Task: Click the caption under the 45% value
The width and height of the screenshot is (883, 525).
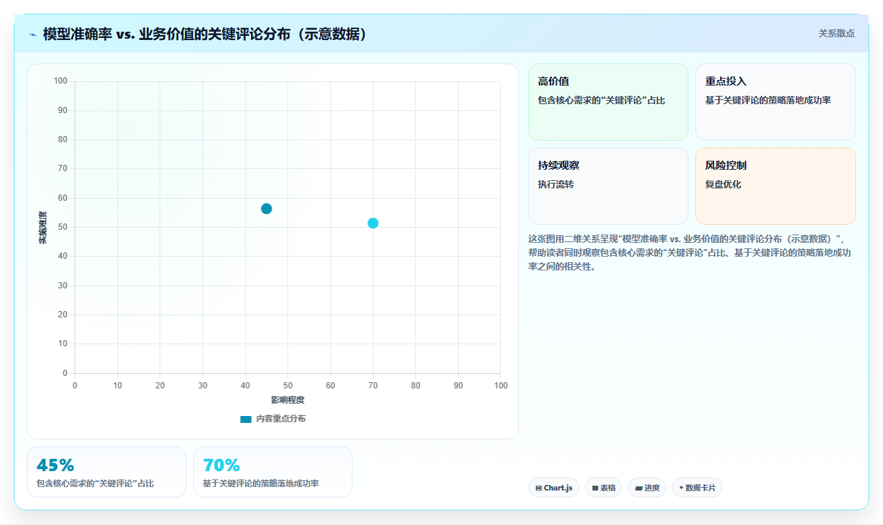Action: [x=95, y=484]
